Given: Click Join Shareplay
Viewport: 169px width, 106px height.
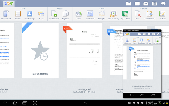Looking at the screenshot, I should click(x=113, y=15).
